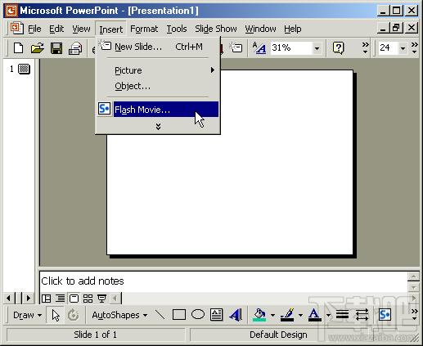This screenshot has height=346, width=423.
Task: Select the Text Box tool
Action: click(x=216, y=315)
